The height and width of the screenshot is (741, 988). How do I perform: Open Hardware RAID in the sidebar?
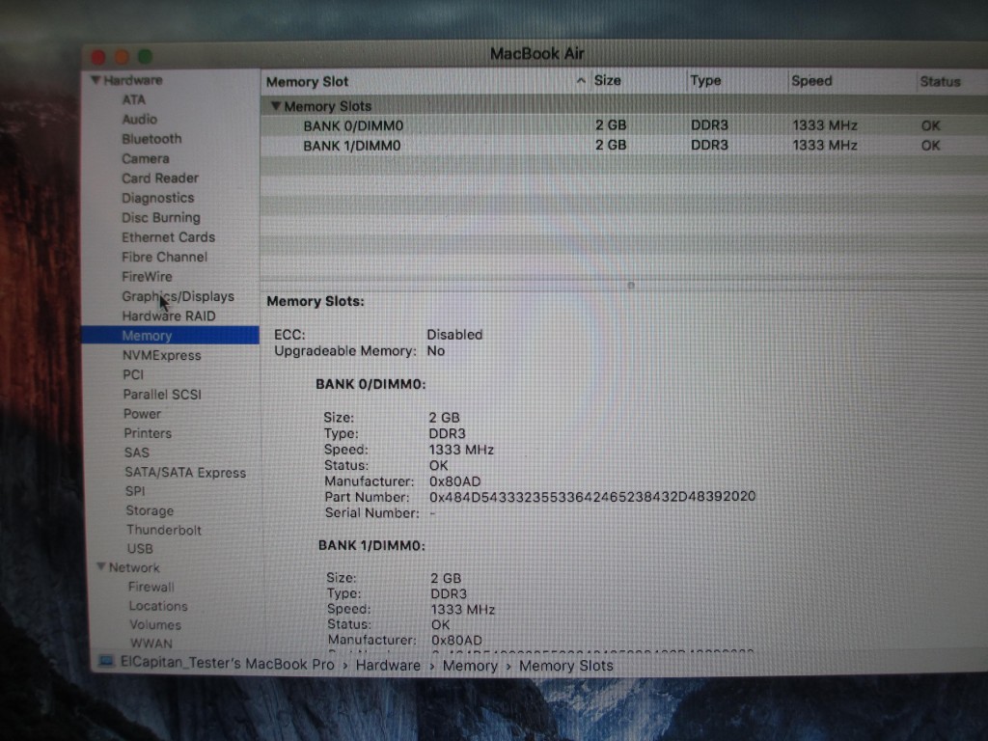169,316
